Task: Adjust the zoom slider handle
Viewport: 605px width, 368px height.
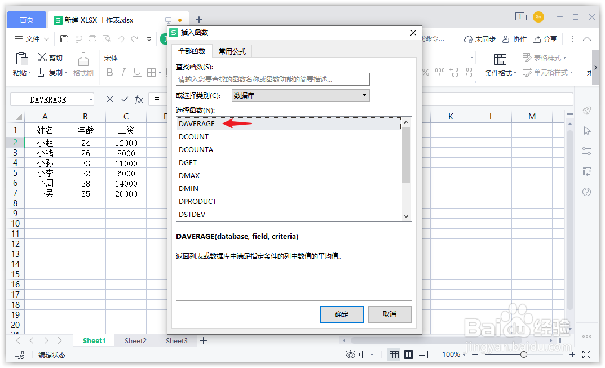Action: pos(524,354)
